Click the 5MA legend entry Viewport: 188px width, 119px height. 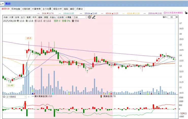pyautogui.click(x=45, y=13)
